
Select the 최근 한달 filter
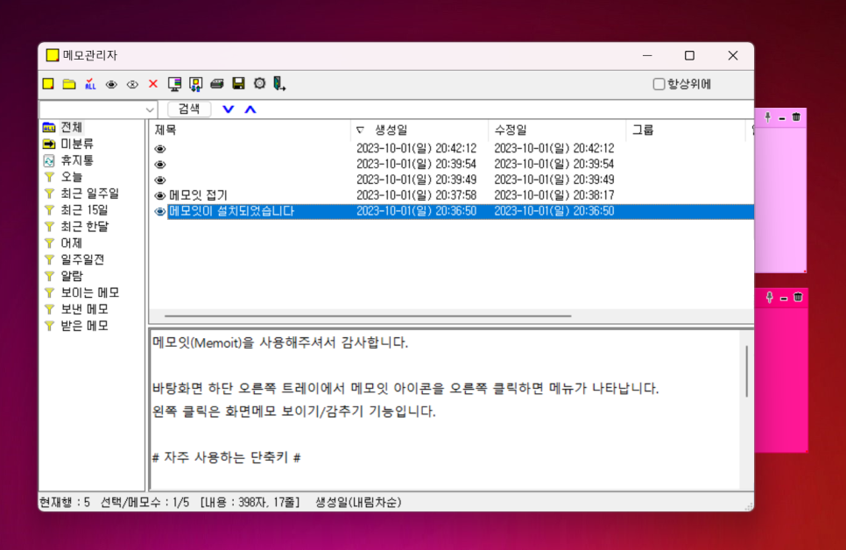tap(84, 227)
